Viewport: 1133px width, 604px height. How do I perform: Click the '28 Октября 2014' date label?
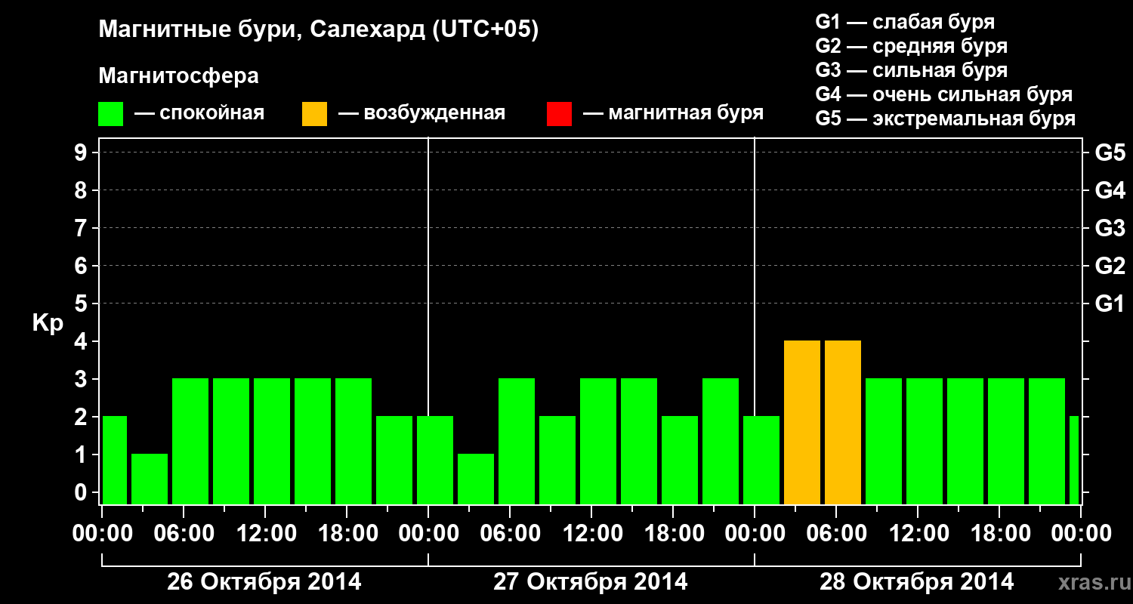[x=917, y=582]
